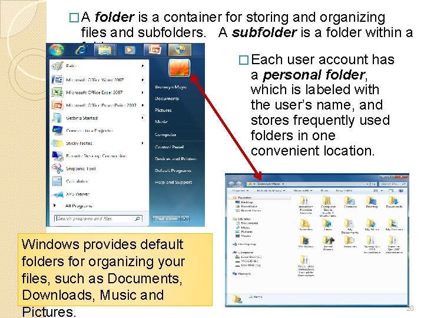Open the Downloads folder in the file list
The width and height of the screenshot is (424, 318).
click(x=394, y=202)
